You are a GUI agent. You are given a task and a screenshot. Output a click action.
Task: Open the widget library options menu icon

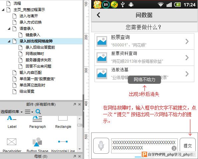pos(29,112)
